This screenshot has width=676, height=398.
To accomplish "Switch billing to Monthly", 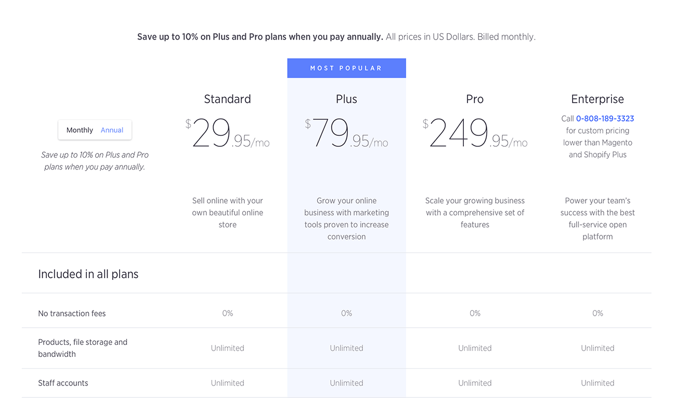I will pyautogui.click(x=80, y=130).
